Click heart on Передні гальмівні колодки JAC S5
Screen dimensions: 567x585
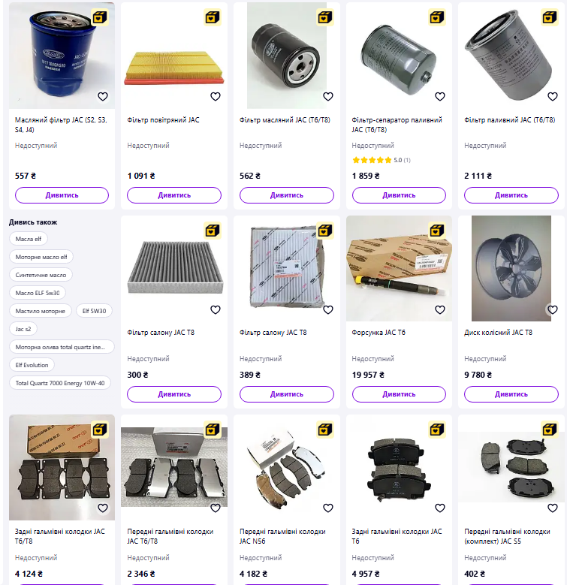tap(553, 508)
